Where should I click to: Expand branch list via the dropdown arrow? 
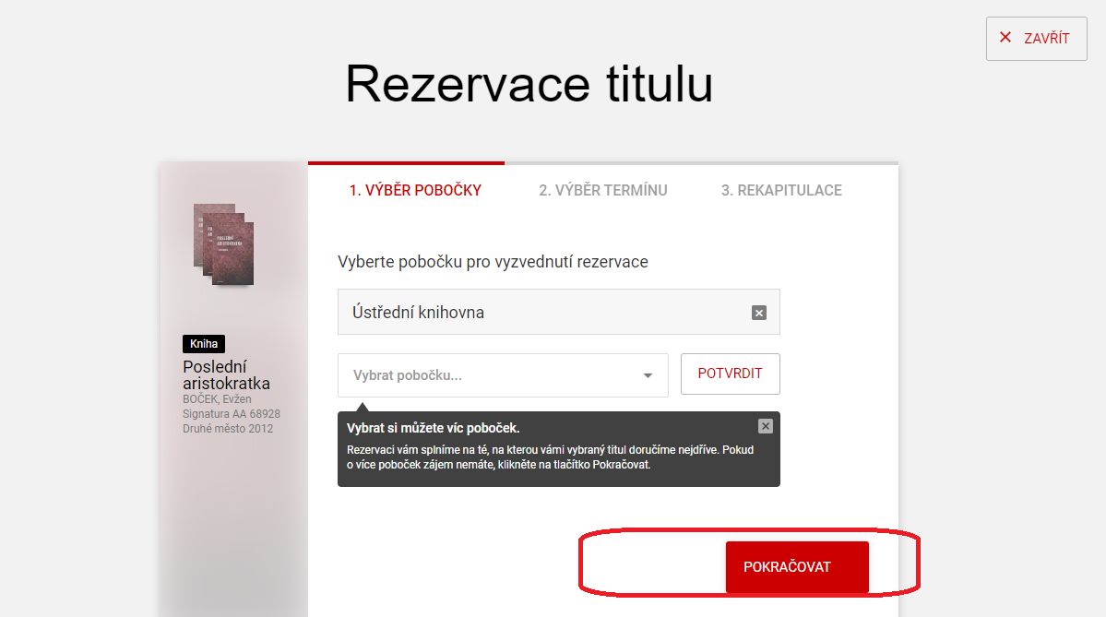(648, 375)
